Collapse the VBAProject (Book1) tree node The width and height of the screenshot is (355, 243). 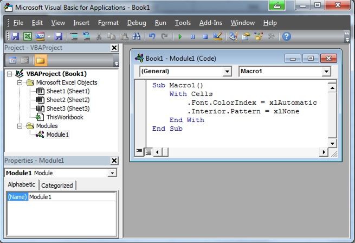click(x=9, y=74)
